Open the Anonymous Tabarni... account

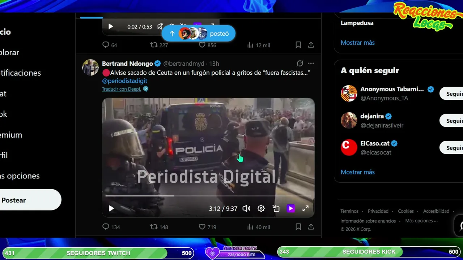point(392,89)
